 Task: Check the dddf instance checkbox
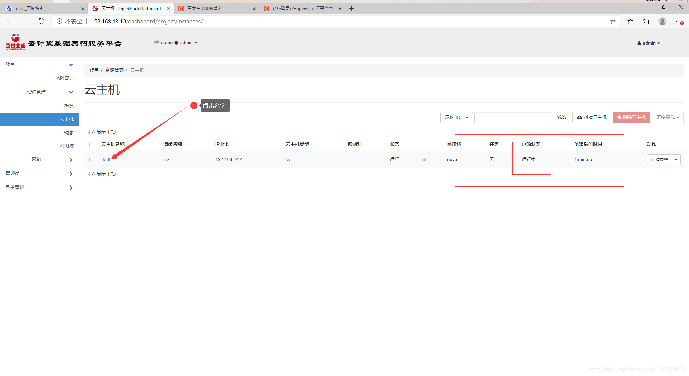pyautogui.click(x=92, y=160)
